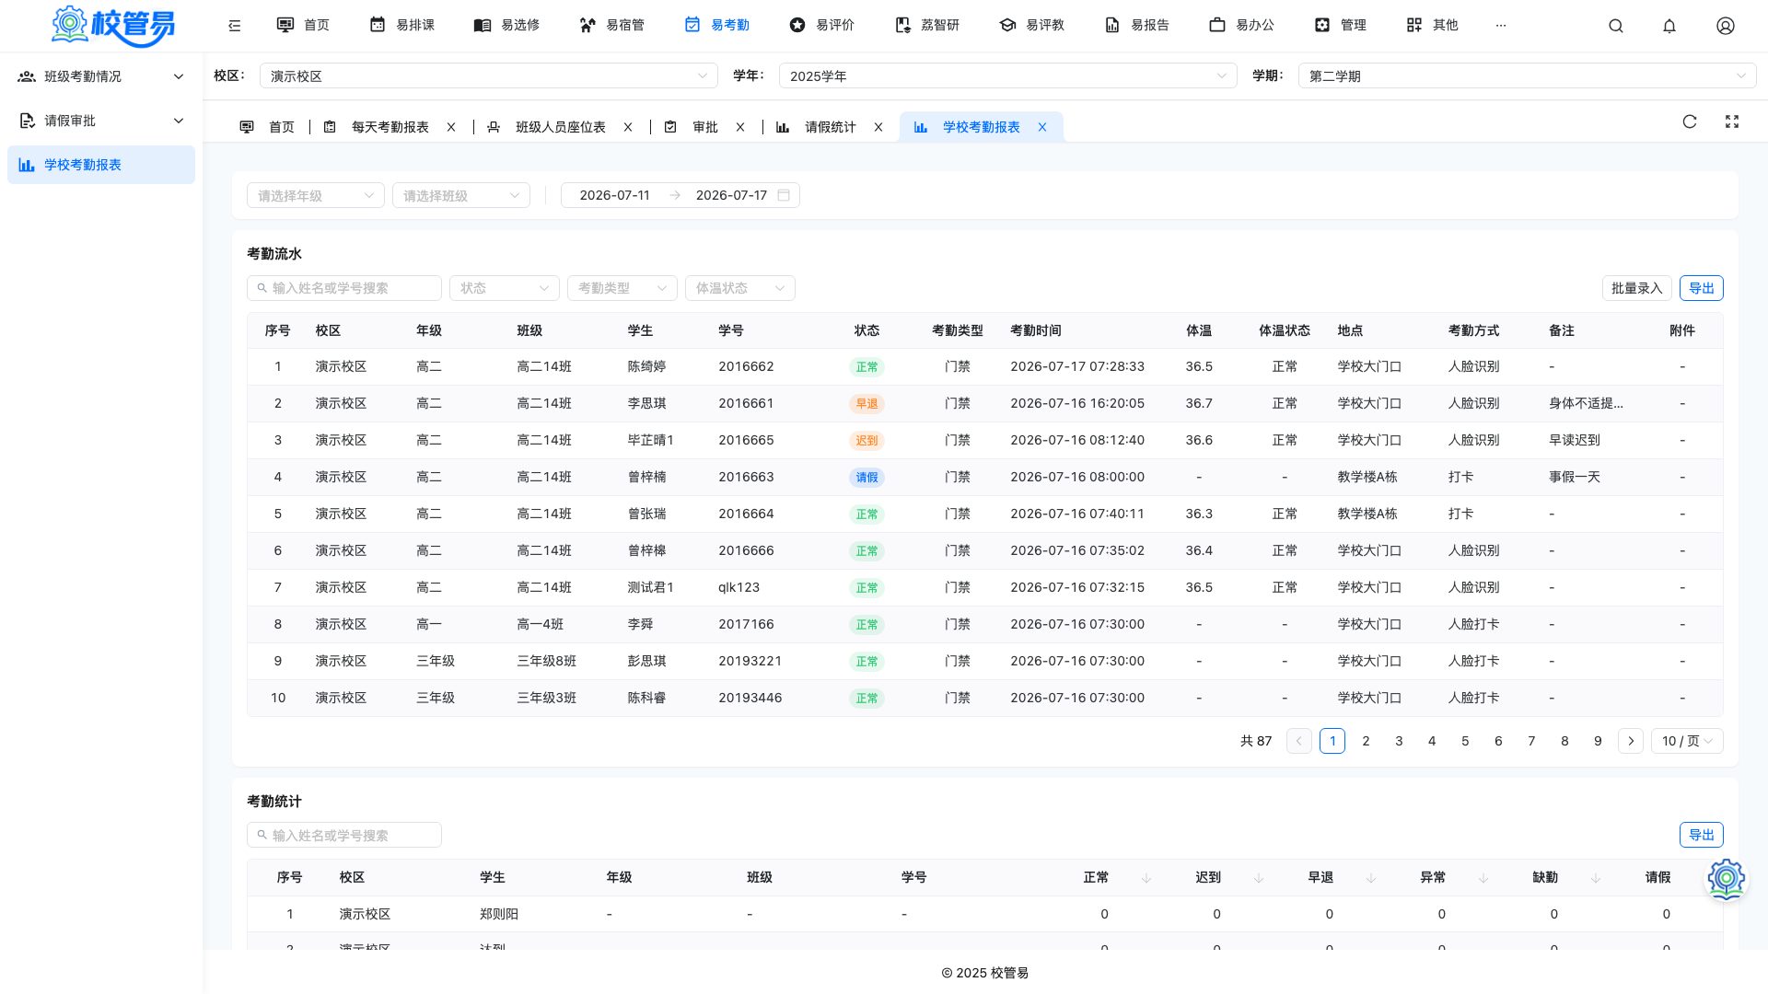Click the 早退 status tag for 李思琪

point(867,403)
